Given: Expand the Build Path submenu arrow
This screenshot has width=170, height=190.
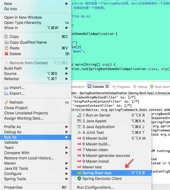Looking at the screenshot, I should tap(67, 68).
